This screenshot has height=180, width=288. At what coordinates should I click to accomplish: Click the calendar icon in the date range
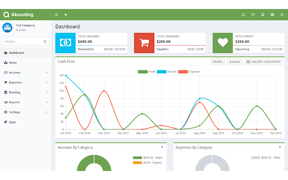click(x=248, y=62)
